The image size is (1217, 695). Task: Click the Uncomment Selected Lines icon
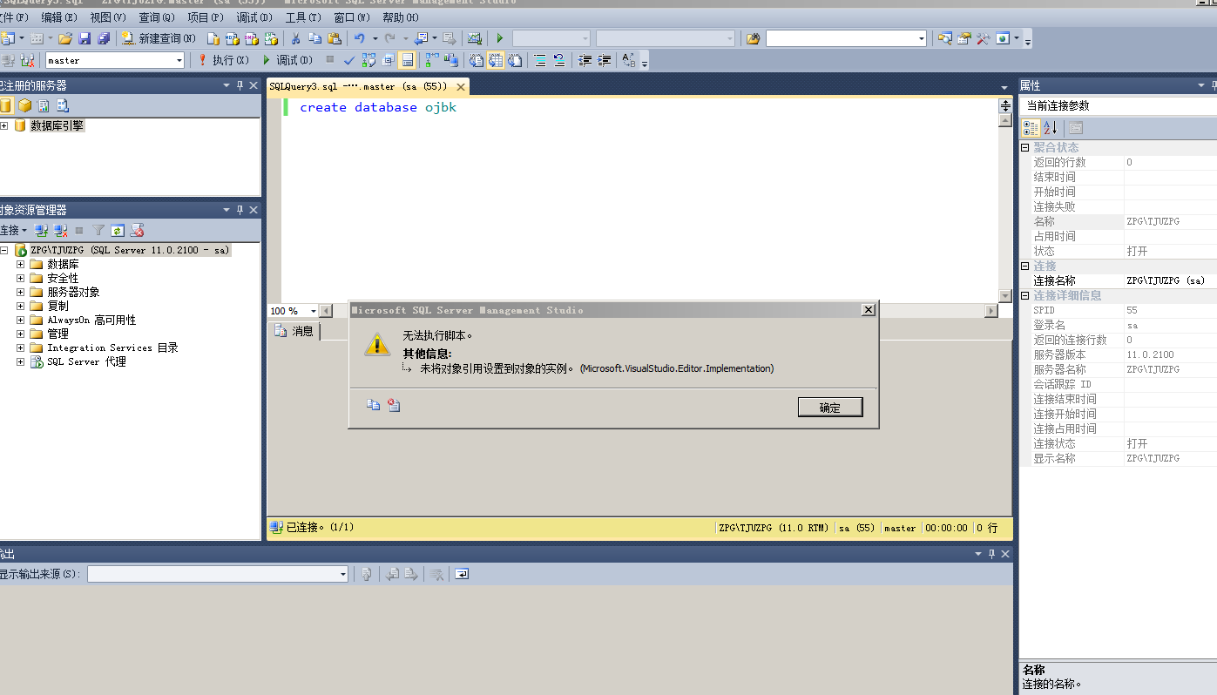pyautogui.click(x=559, y=60)
